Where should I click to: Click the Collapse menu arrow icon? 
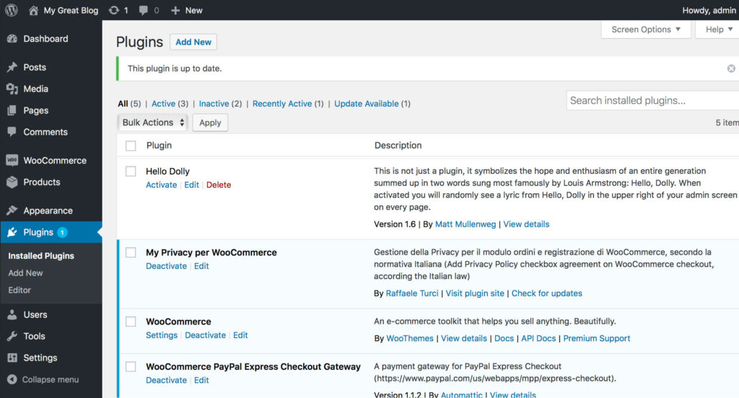point(12,379)
